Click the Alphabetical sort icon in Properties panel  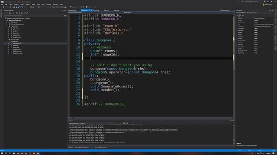tap(240, 15)
